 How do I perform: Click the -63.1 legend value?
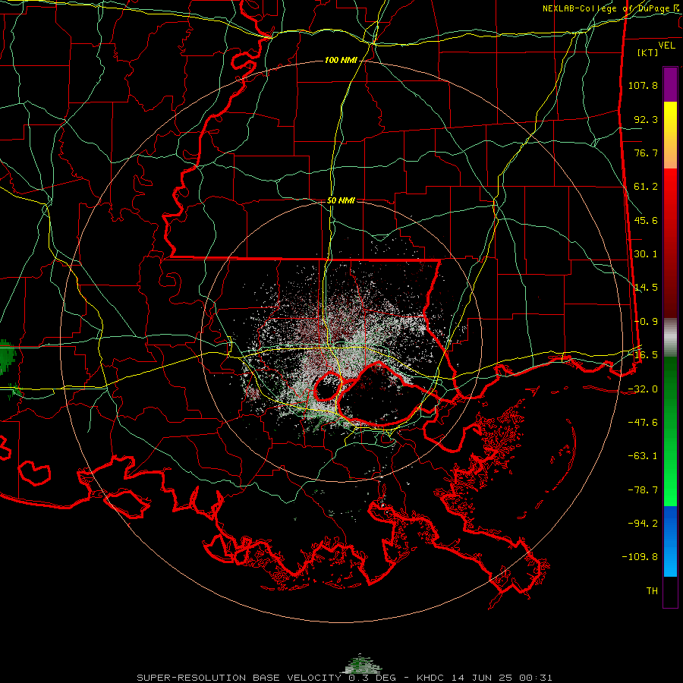pos(643,456)
